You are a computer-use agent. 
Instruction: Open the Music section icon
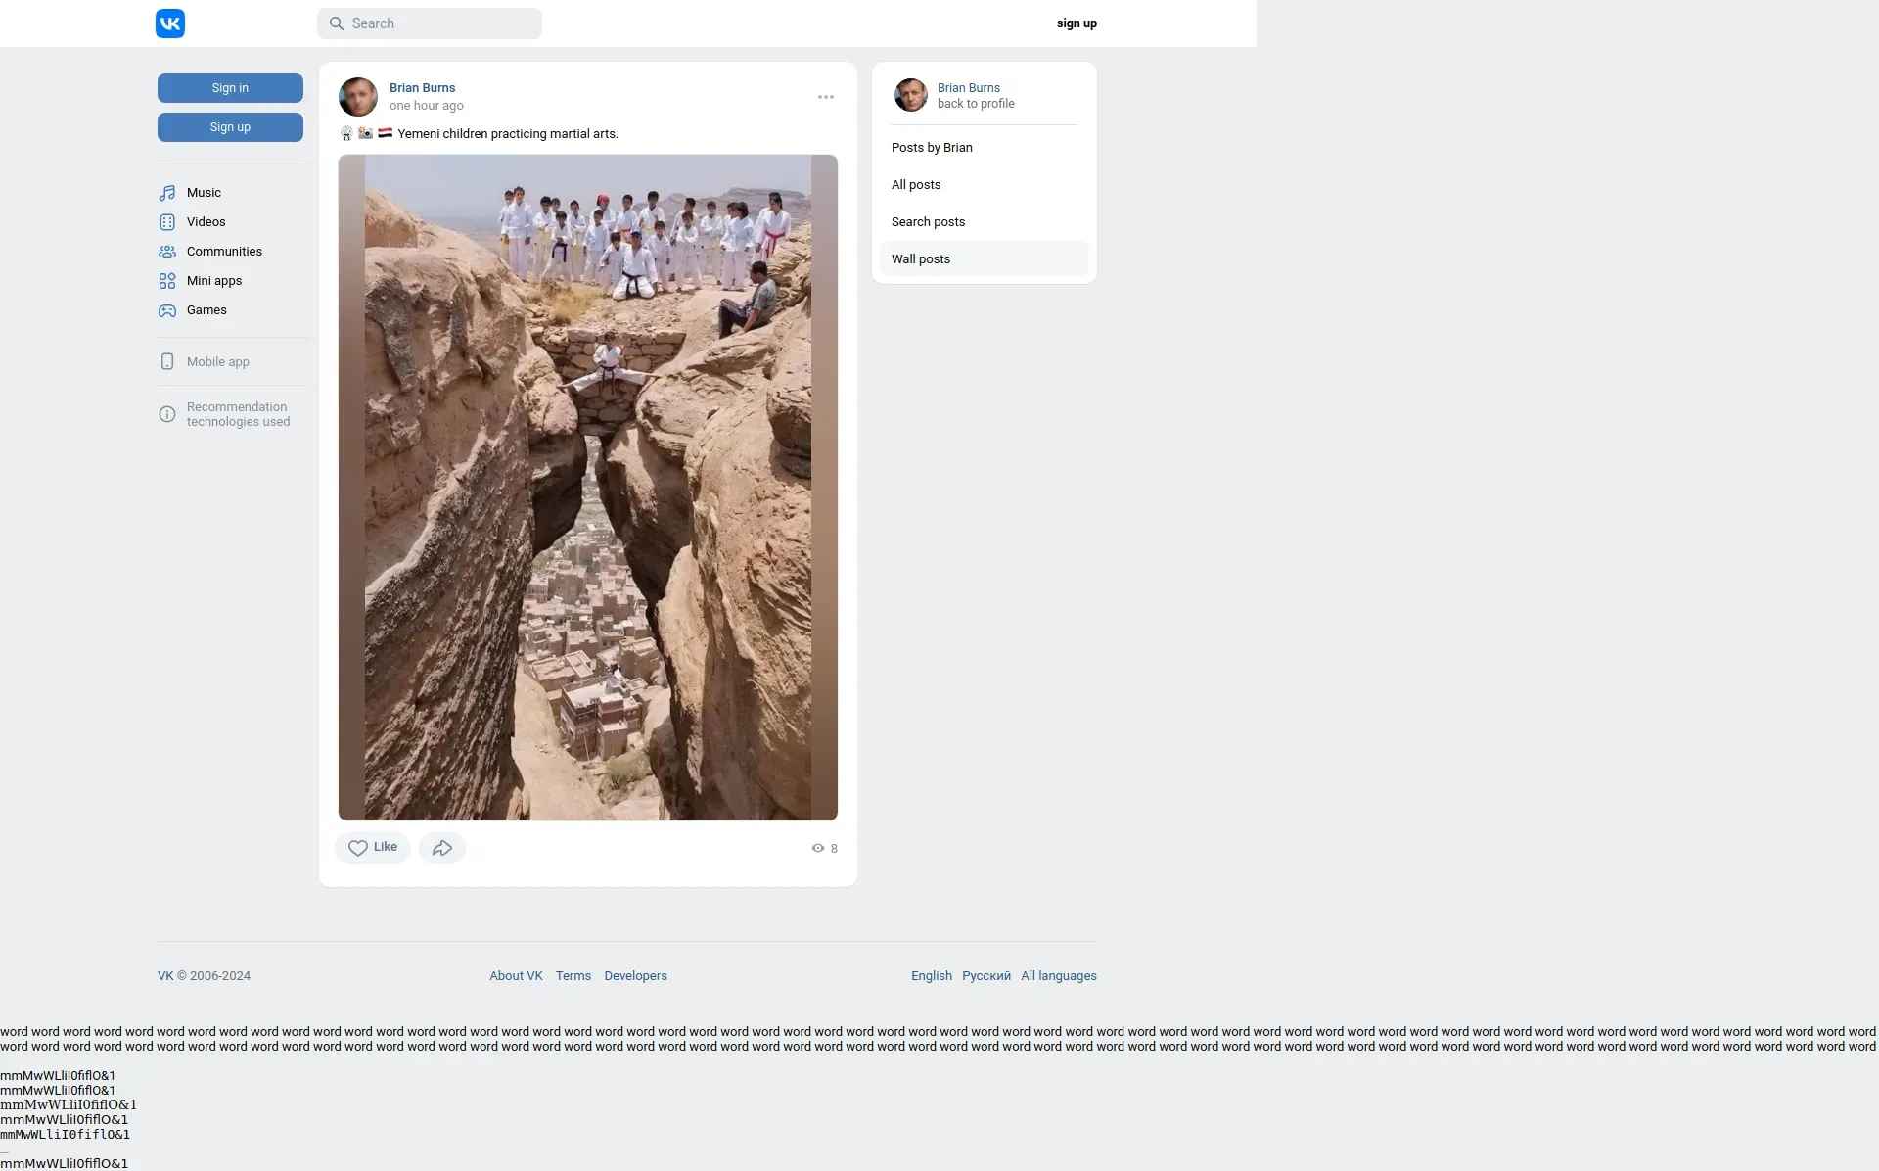coord(167,193)
